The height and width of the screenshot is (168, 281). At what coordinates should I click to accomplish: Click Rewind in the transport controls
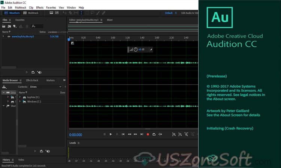(129, 134)
